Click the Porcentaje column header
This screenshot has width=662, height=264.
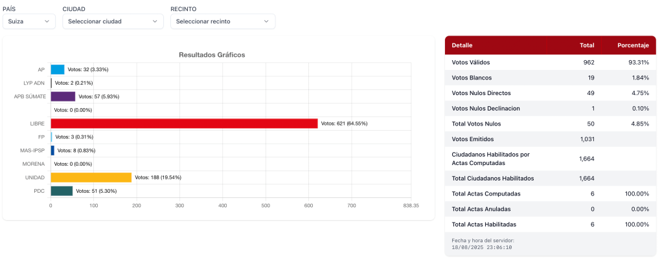coord(633,46)
